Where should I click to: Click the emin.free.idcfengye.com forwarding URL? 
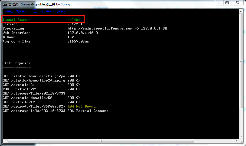[x=100, y=28]
